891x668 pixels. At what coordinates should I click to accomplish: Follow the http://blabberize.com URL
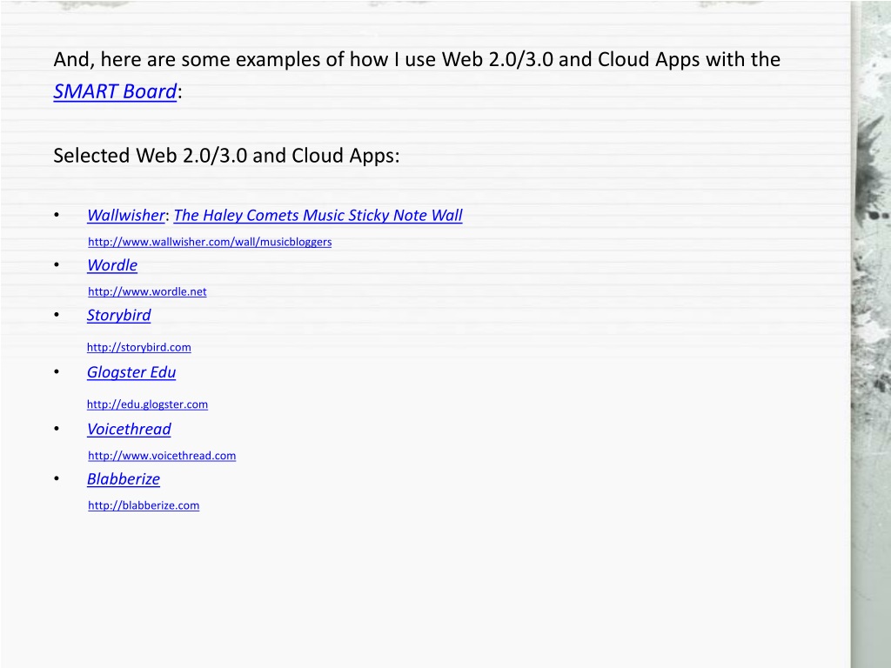(x=144, y=505)
